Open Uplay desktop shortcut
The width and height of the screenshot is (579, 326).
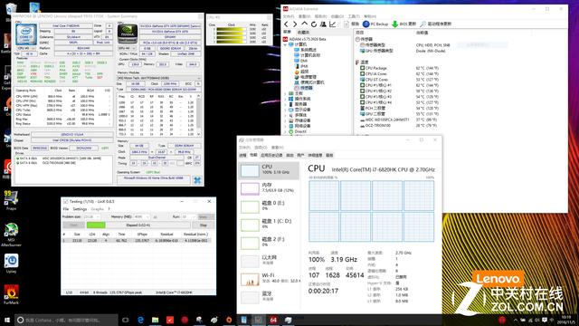click(11, 264)
